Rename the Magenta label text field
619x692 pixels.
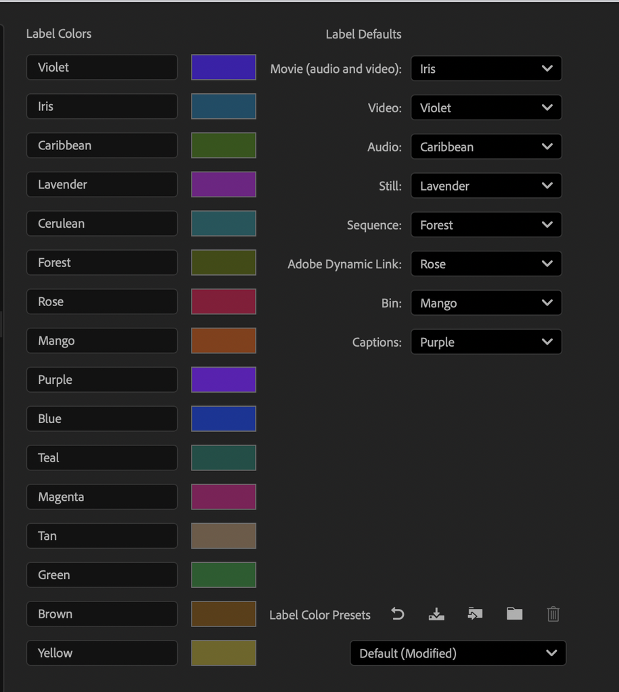[x=102, y=497]
